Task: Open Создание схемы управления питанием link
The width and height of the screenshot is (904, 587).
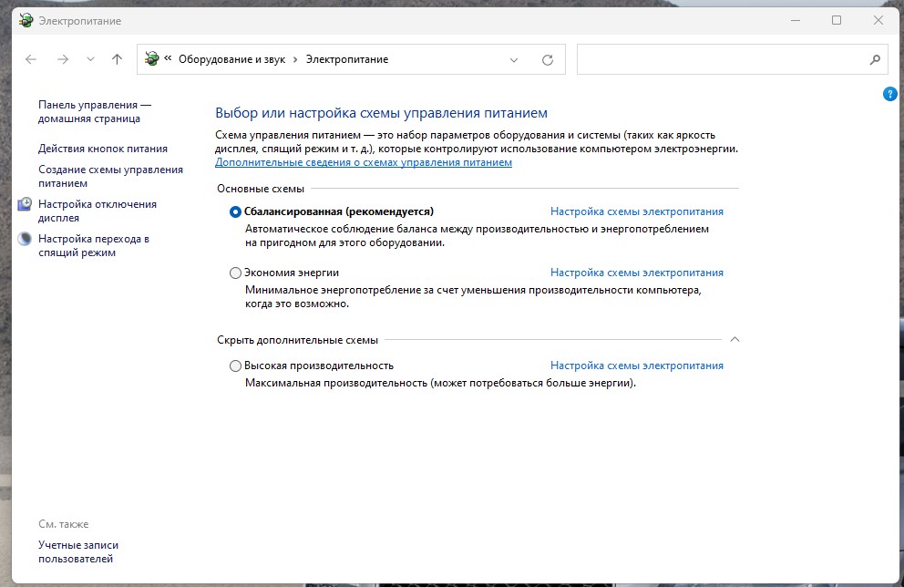Action: 110,177
